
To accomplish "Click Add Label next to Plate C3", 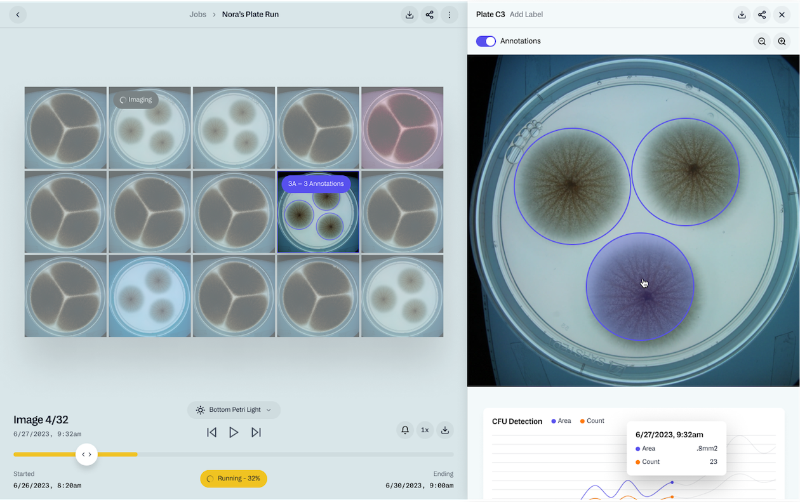I will (x=526, y=15).
